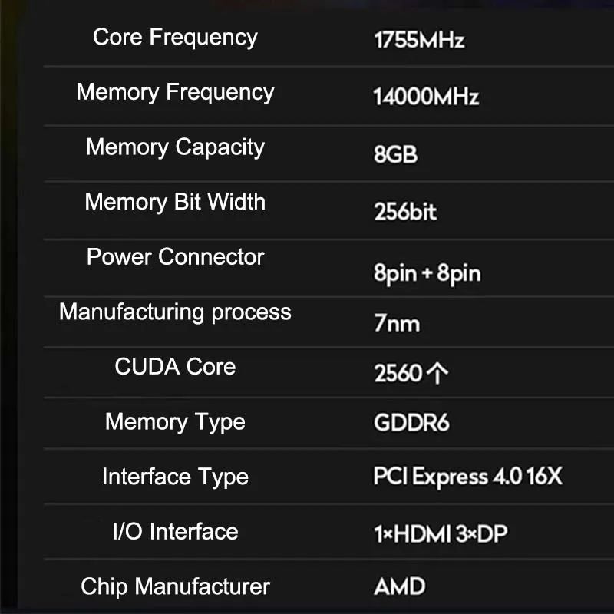Select the 14000MHz value
Screen dimensions: 614x614
tap(426, 97)
